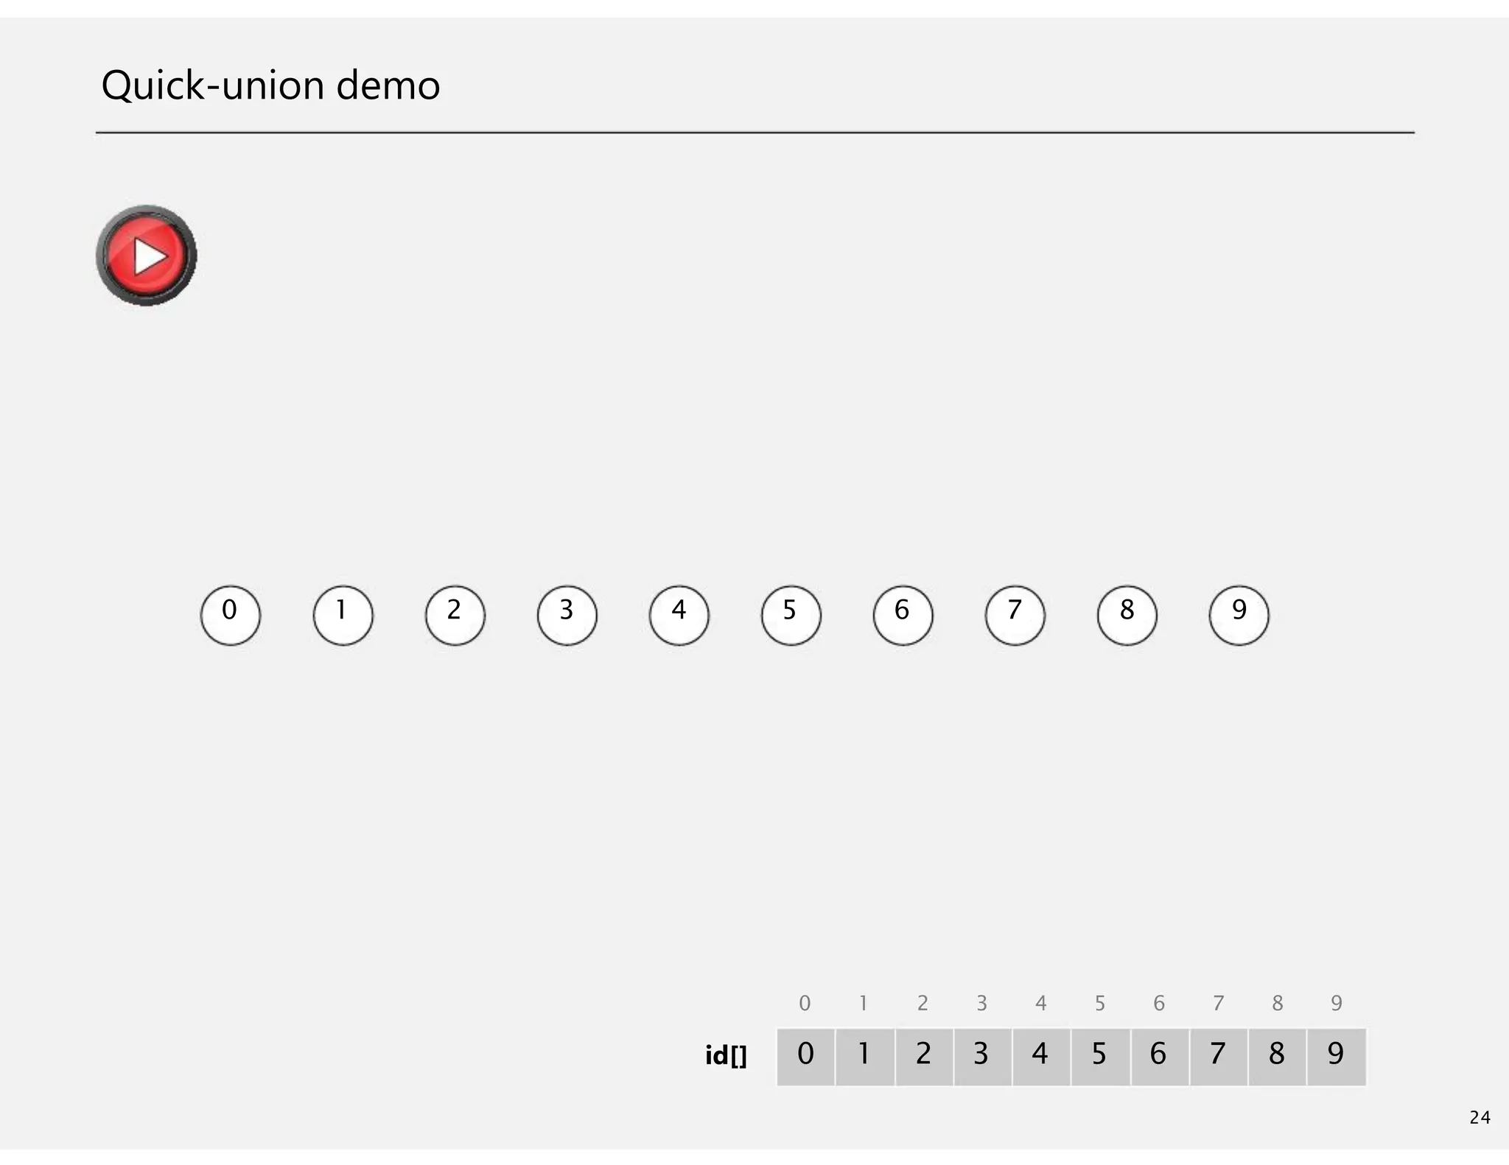Click small index label 4 above array

1040,1003
